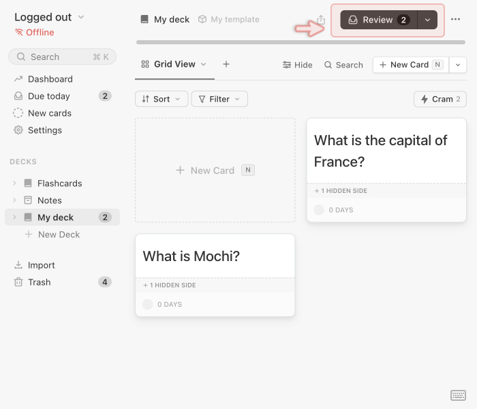Click Cram lightning button

(440, 99)
